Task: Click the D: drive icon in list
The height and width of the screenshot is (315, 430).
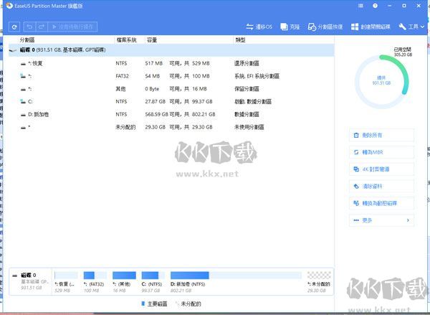Action: coord(24,115)
